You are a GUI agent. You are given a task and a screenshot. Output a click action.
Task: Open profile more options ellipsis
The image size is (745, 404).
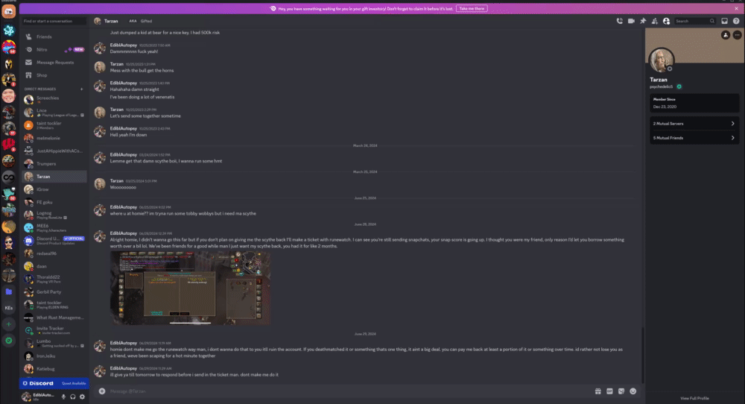(x=737, y=35)
